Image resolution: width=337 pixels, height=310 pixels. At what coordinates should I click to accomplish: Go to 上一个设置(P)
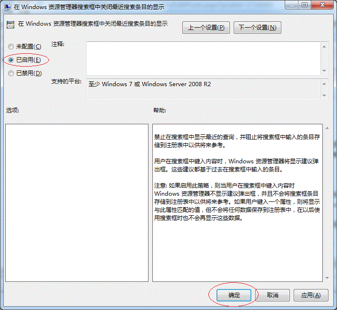(x=206, y=28)
